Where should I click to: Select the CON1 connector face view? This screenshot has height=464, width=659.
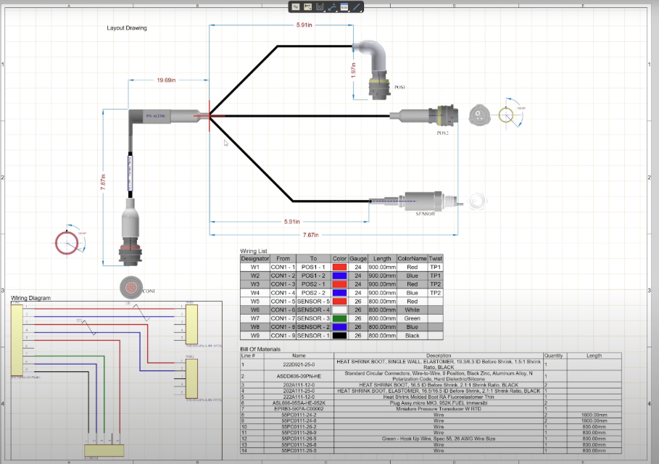[130, 288]
